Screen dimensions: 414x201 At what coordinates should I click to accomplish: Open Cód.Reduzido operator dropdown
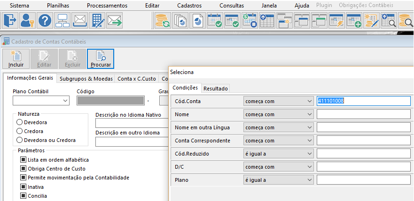tap(278, 154)
